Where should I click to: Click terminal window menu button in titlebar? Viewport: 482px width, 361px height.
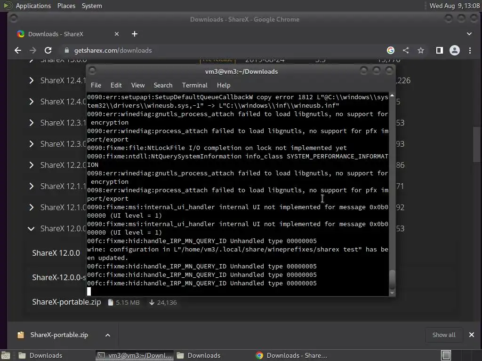(92, 71)
